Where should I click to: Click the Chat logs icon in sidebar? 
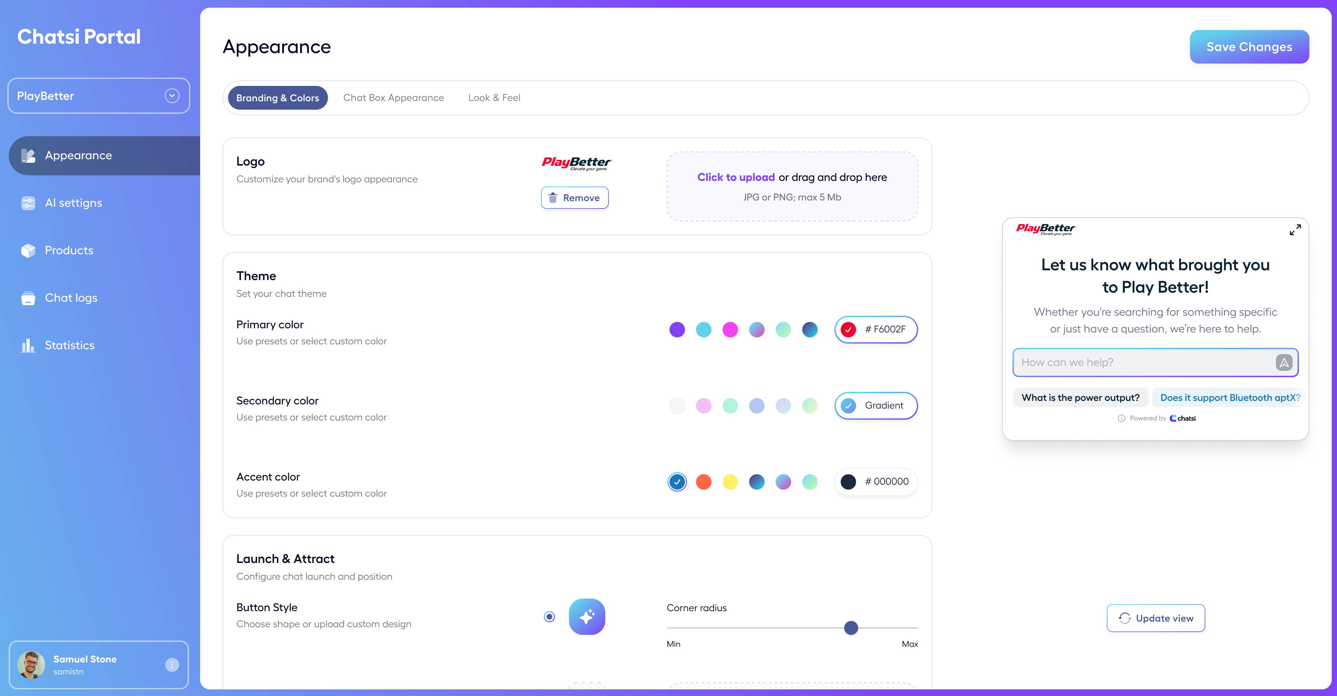pyautogui.click(x=28, y=298)
